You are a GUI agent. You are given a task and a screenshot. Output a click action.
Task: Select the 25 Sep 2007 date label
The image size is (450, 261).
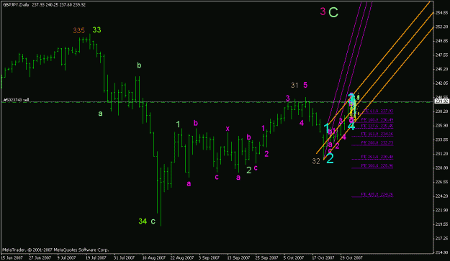point(266,257)
